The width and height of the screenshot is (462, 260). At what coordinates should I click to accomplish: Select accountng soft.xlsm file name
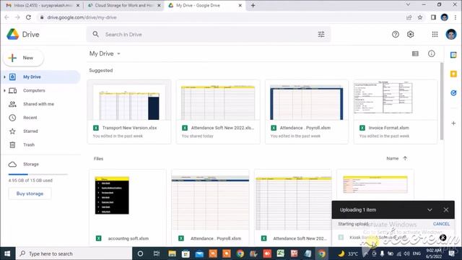click(128, 238)
